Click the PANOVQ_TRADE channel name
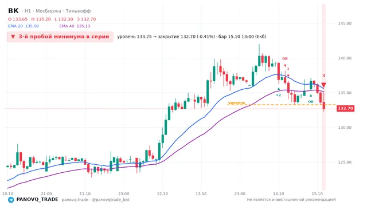The height and width of the screenshot is (206, 367). click(x=37, y=200)
